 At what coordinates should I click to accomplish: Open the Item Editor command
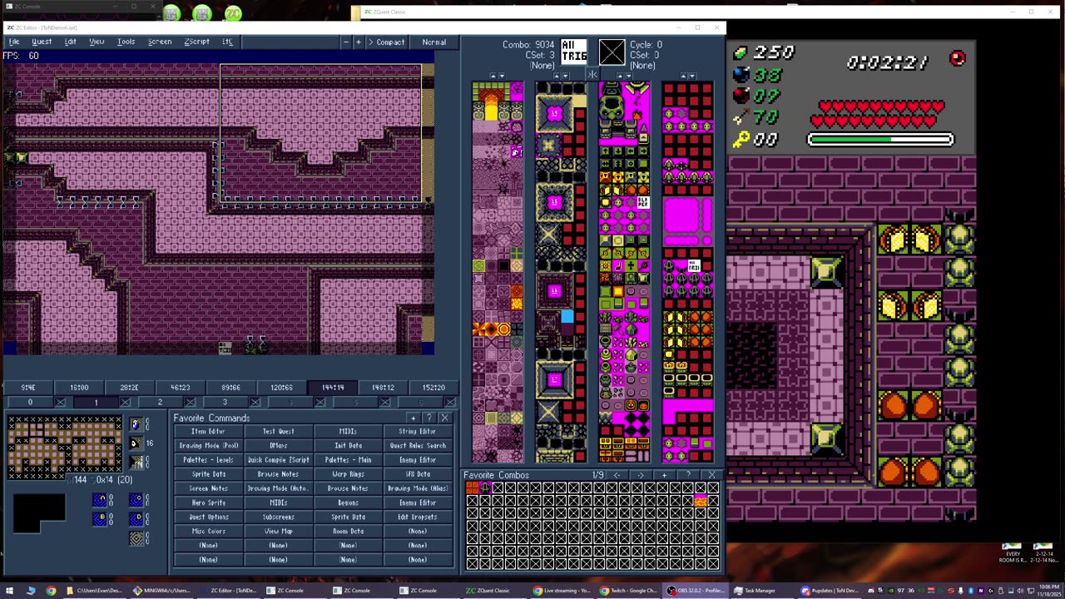click(208, 432)
